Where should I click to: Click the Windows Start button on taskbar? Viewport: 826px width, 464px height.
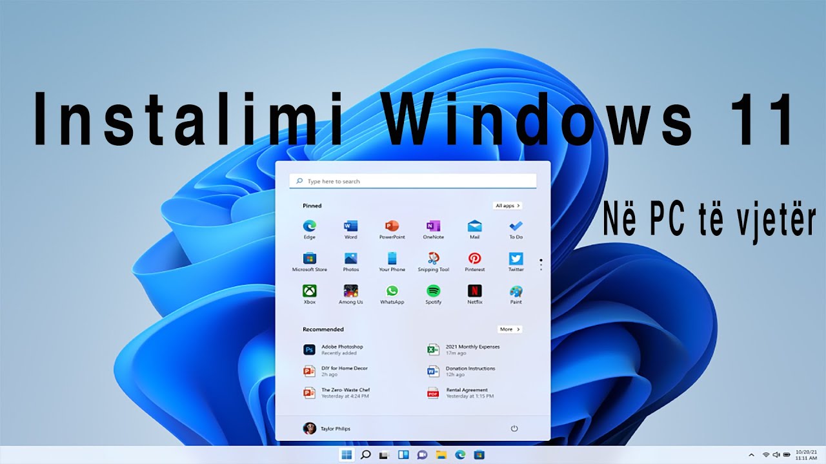pos(347,455)
